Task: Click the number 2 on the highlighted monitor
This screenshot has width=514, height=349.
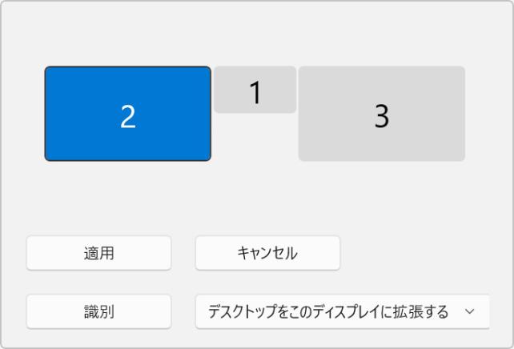Action: coord(127,117)
